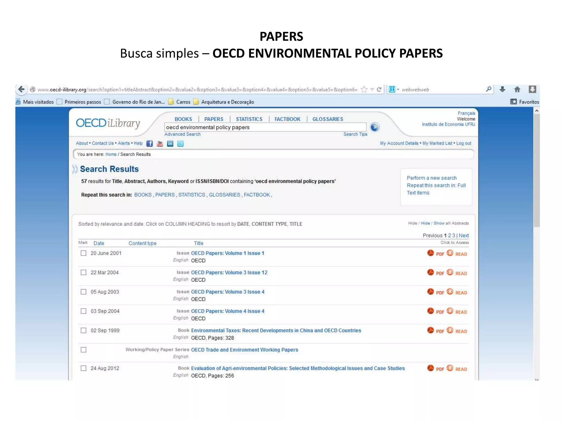This screenshot has width=562, height=421.
Task: Switch language to Français
Action: (466, 113)
